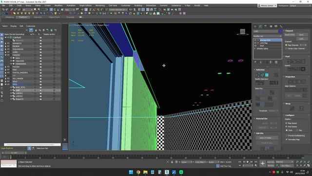Open the Utilities wrench panel tab
The image size is (312, 176).
pyautogui.click(x=281, y=26)
